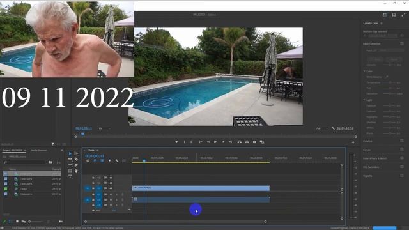Toggle Creative section checkbox

tap(402, 141)
